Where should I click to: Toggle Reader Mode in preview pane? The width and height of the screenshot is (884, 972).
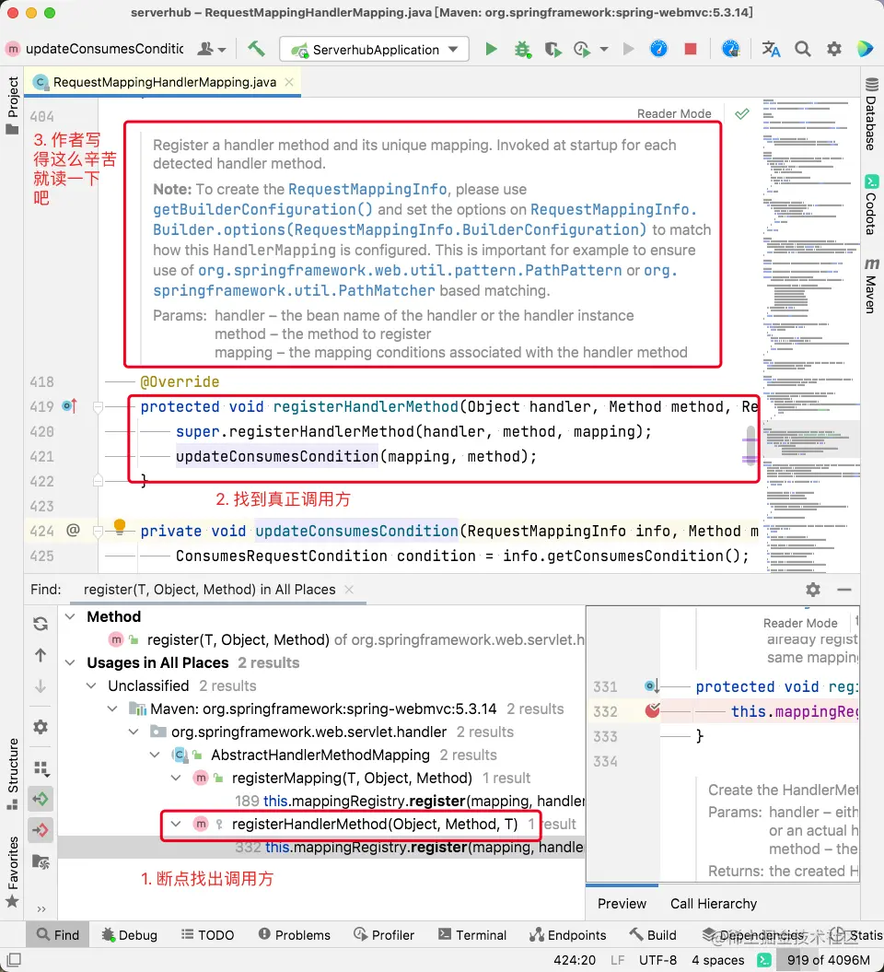tap(800, 623)
